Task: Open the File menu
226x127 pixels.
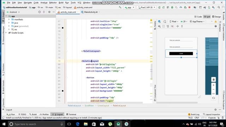Action: point(8,2)
